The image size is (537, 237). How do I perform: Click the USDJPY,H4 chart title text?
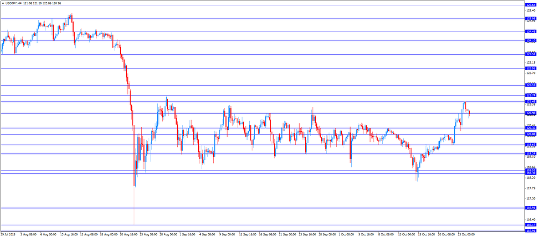point(13,3)
